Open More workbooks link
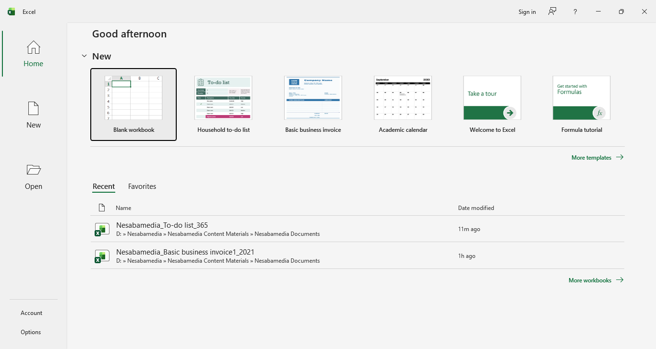 pyautogui.click(x=595, y=280)
